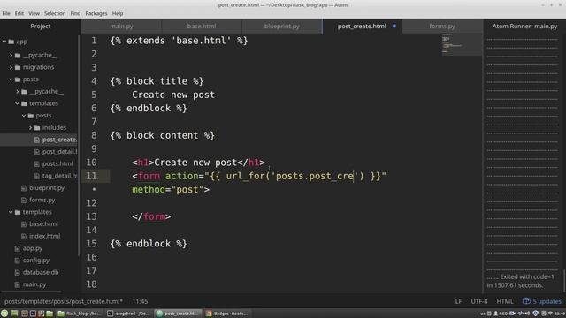Open post_detail.html from the tree
The image size is (566, 318).
point(59,152)
